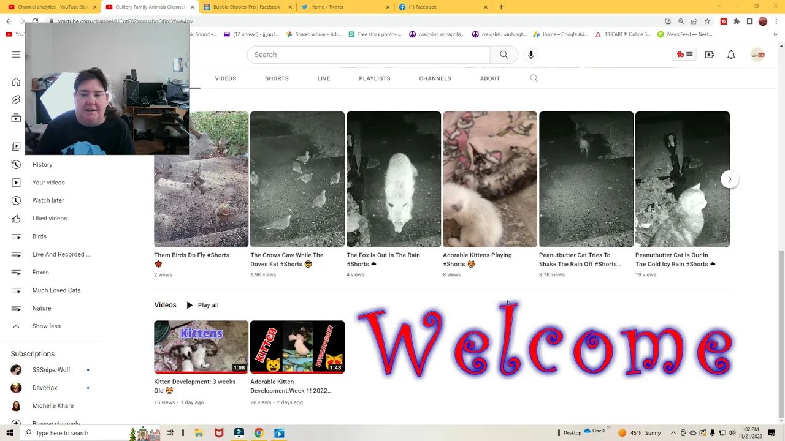Open Chrome side panel icon
Image resolution: width=785 pixels, height=441 pixels.
point(749,21)
